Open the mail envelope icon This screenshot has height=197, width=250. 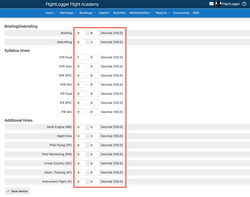211,4
